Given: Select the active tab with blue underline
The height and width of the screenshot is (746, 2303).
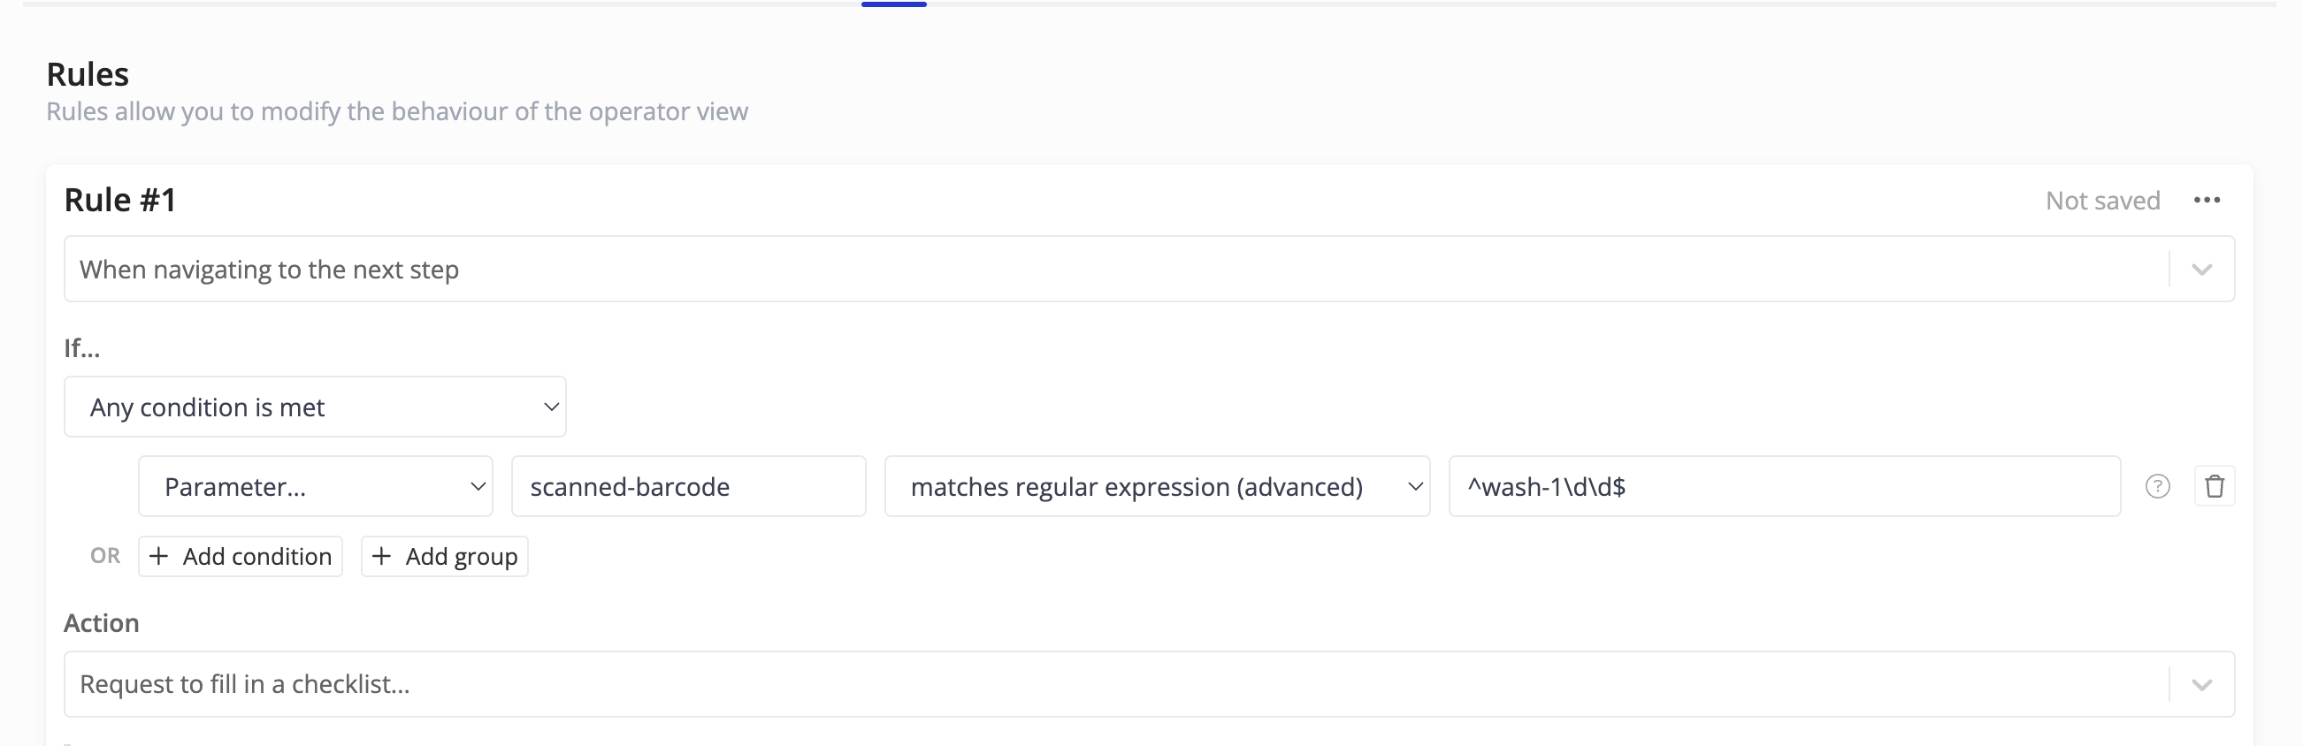Looking at the screenshot, I should [893, 4].
